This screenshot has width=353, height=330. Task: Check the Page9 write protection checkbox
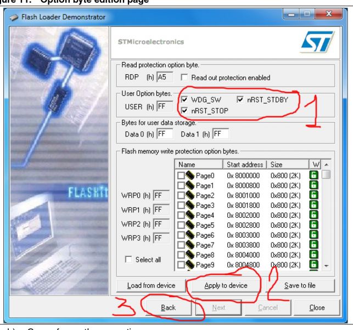[x=181, y=265]
